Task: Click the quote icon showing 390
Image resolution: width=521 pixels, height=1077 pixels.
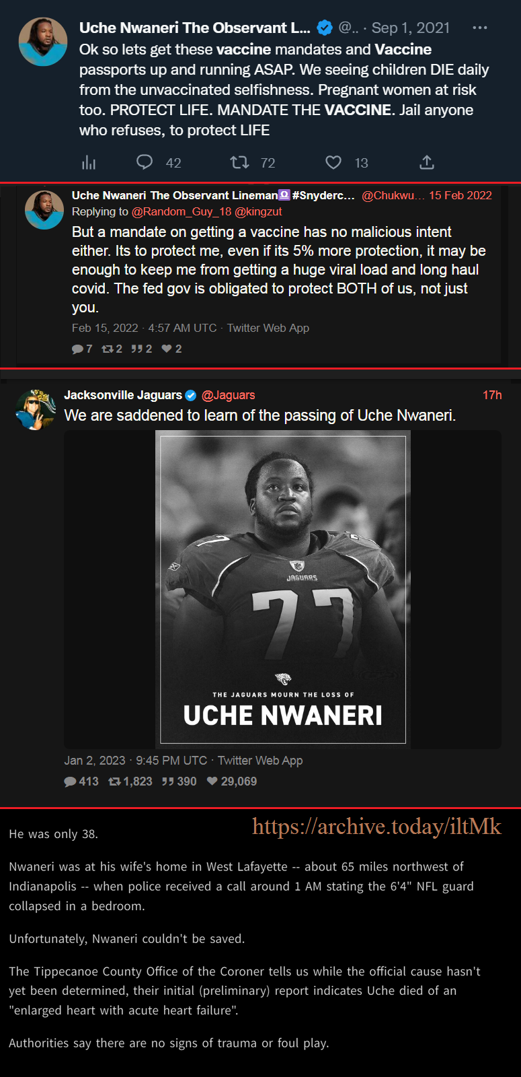Action: point(168,781)
